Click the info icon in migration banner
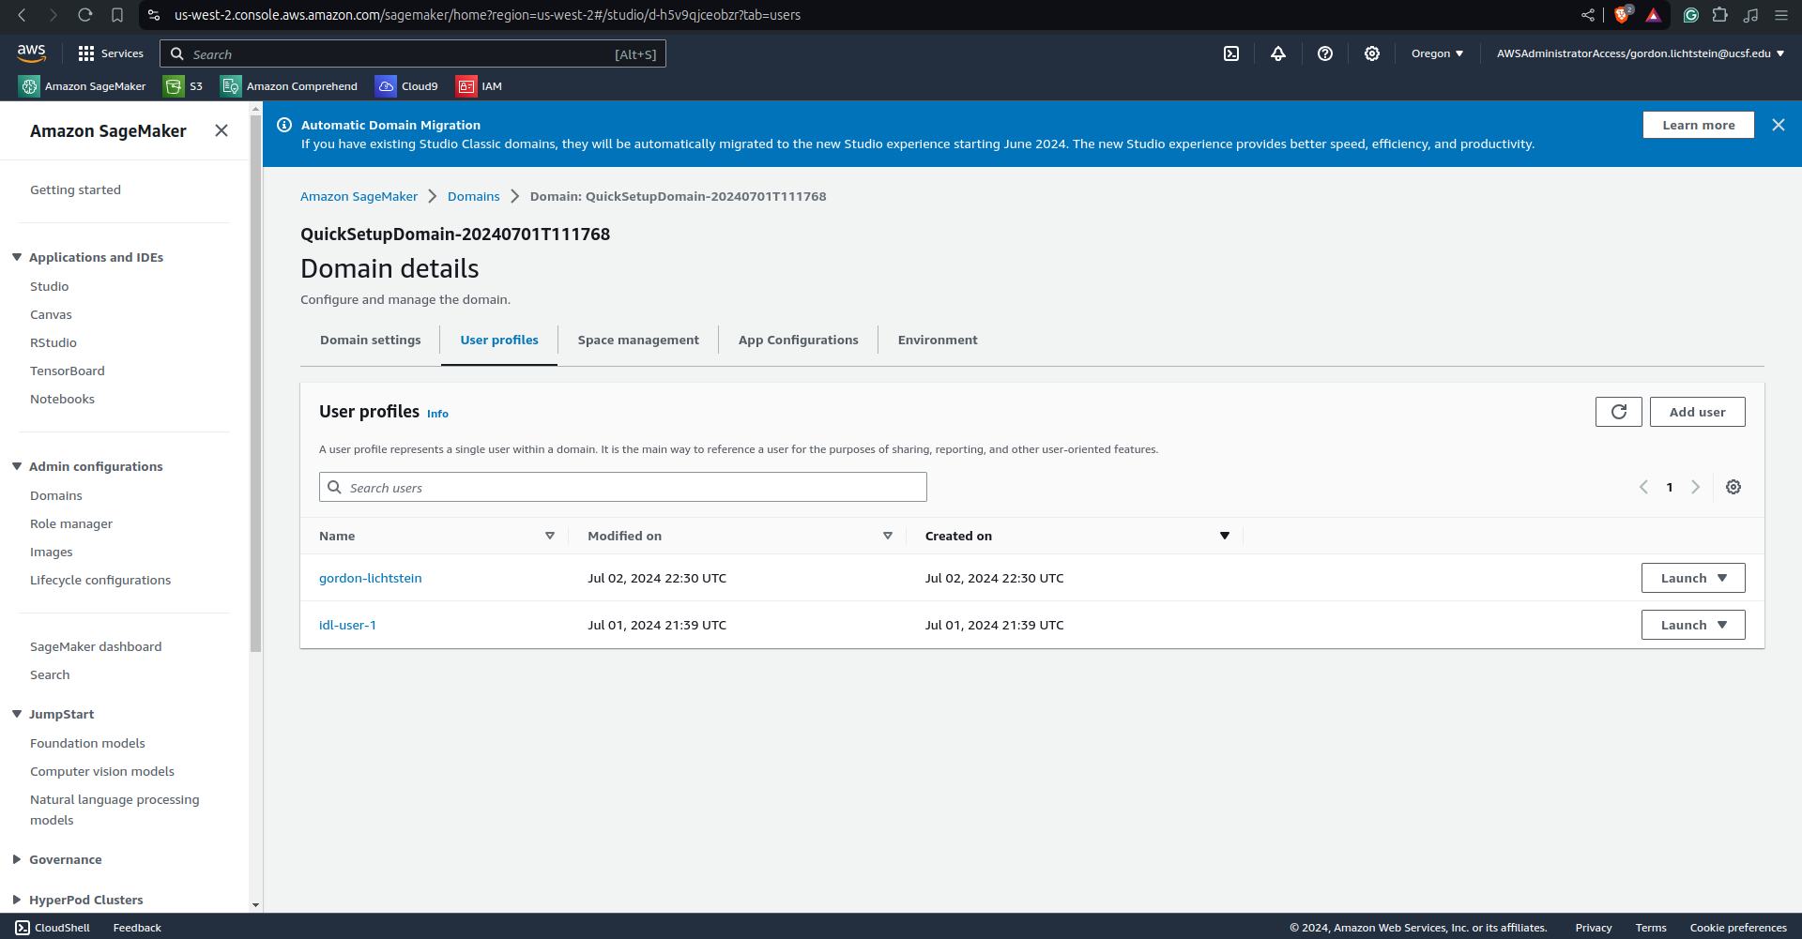This screenshot has width=1802, height=939. coord(284,125)
